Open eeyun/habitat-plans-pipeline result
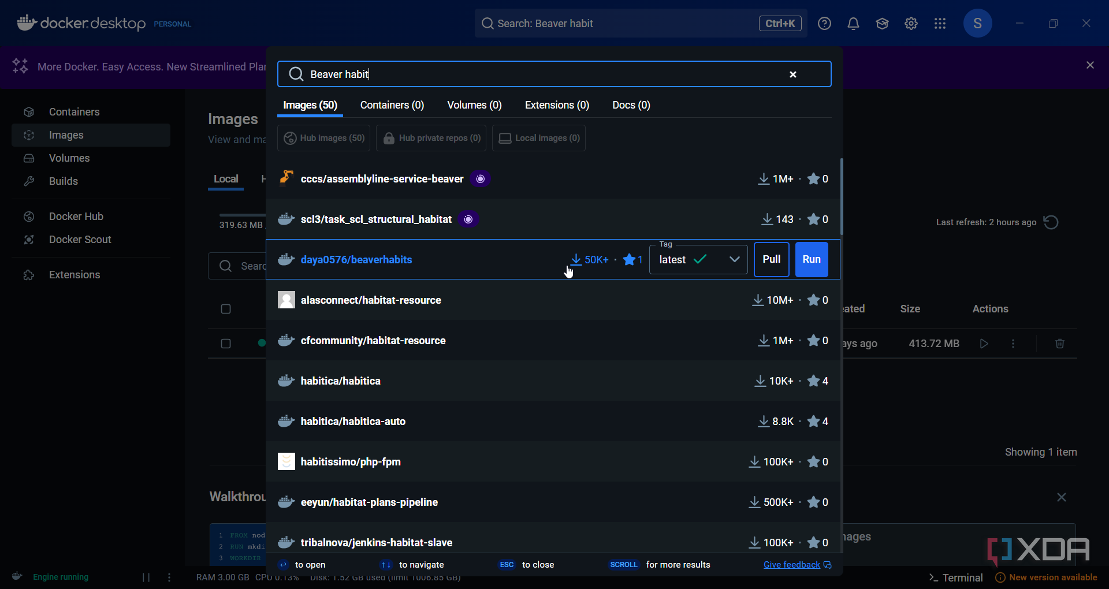Image resolution: width=1109 pixels, height=589 pixels. point(553,502)
